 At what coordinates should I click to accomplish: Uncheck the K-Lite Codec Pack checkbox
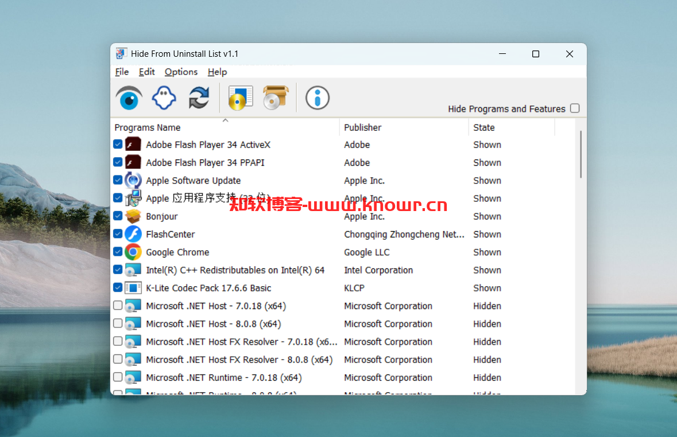pyautogui.click(x=118, y=287)
